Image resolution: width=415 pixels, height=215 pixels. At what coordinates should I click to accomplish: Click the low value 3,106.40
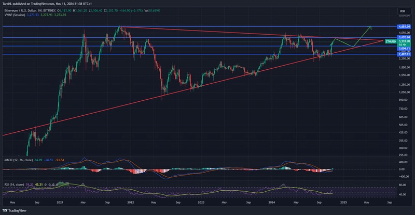coord(96,10)
